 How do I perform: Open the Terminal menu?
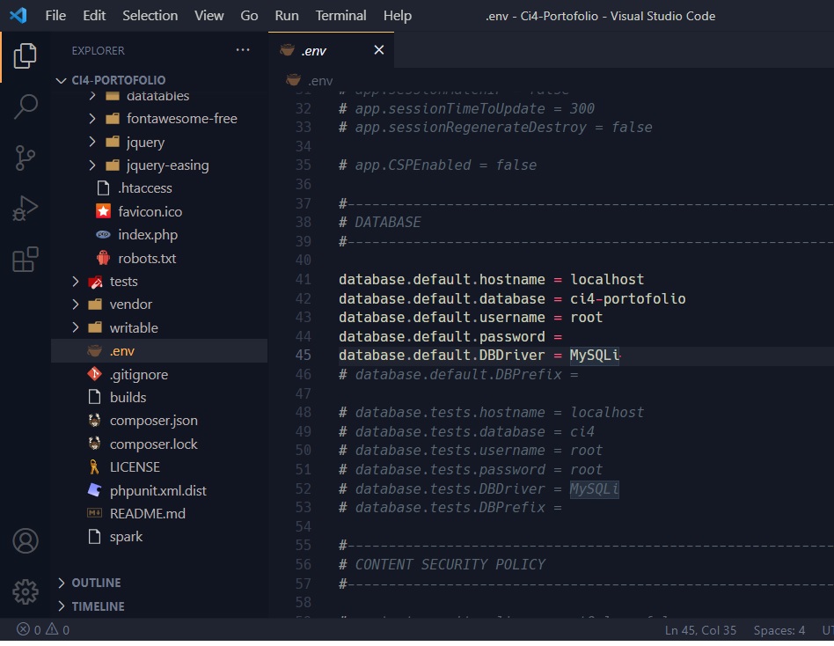tap(340, 16)
